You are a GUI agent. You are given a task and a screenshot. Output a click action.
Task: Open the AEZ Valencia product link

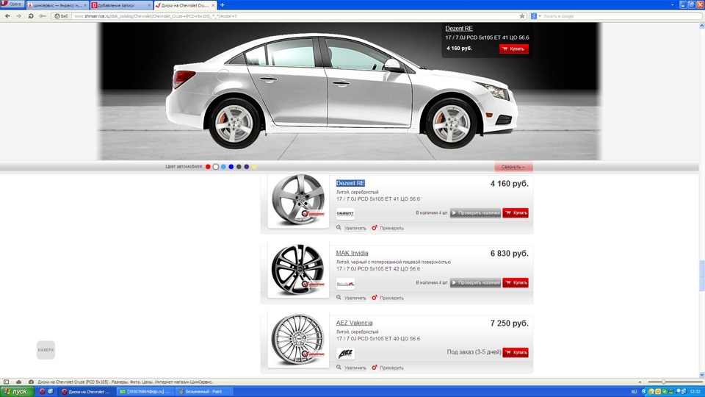354,323
